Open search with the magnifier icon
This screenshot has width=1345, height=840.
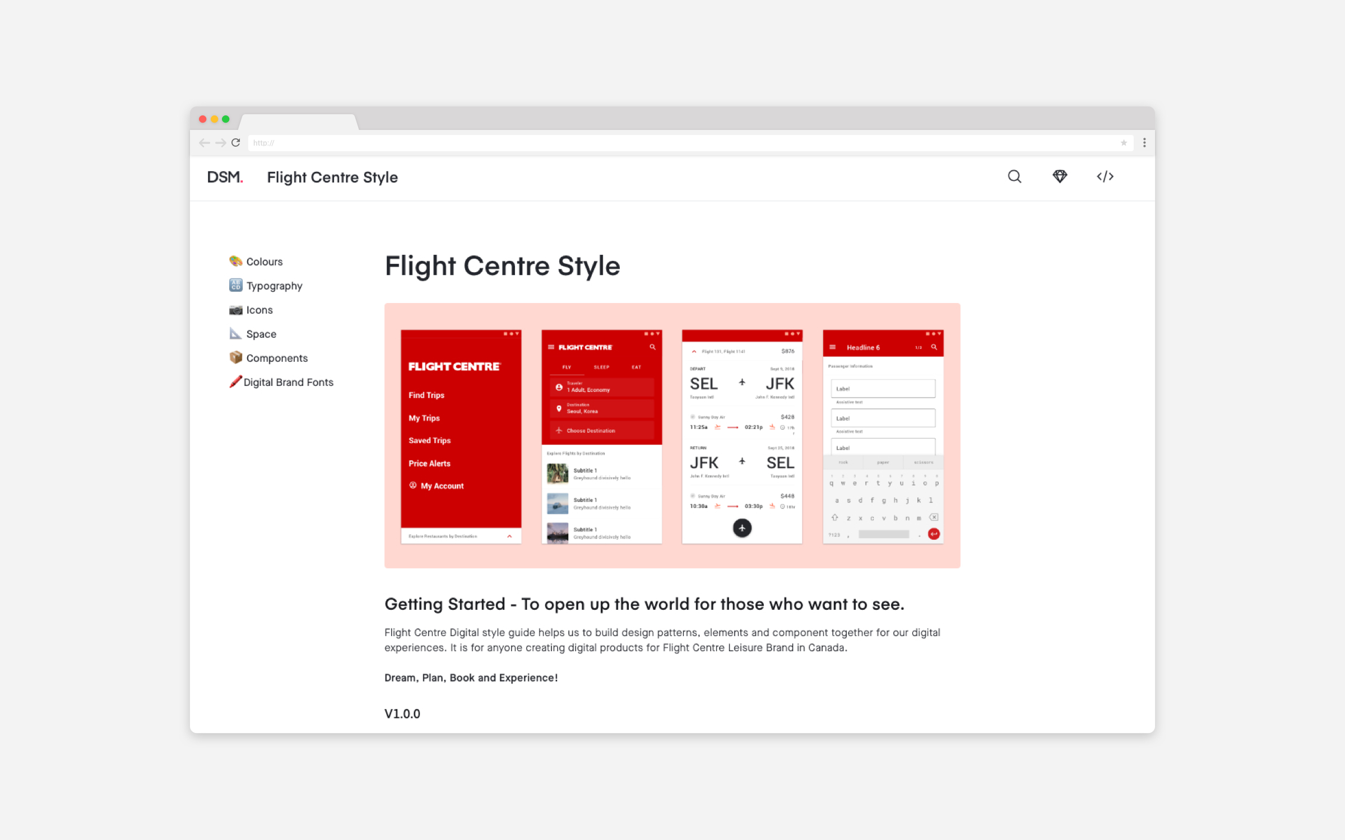click(1014, 176)
